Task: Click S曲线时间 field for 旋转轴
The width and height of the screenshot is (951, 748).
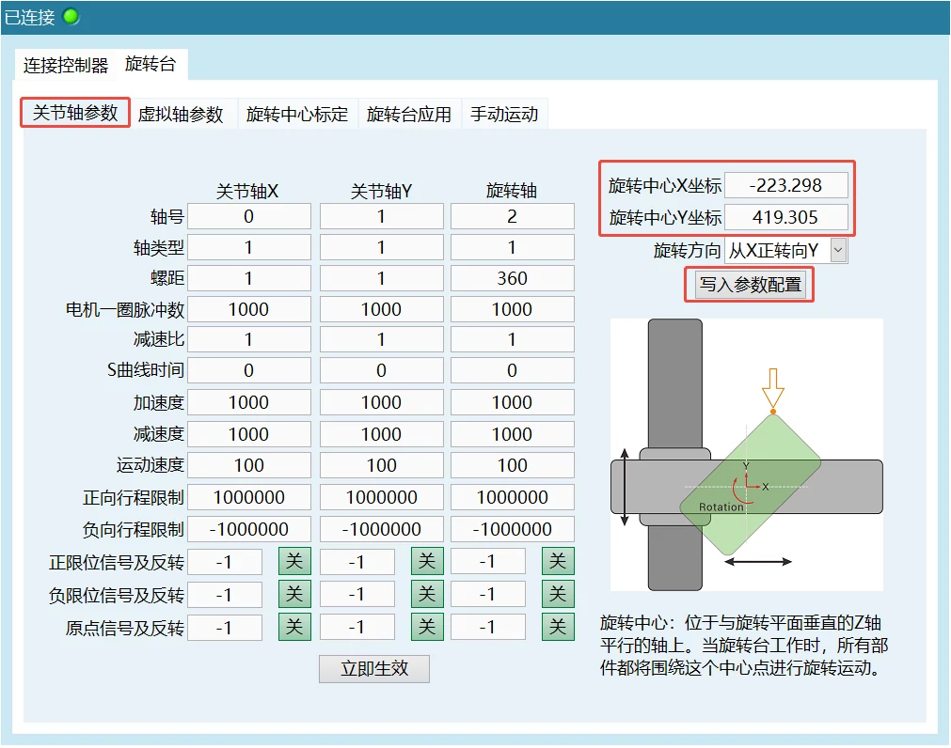Action: tap(513, 370)
